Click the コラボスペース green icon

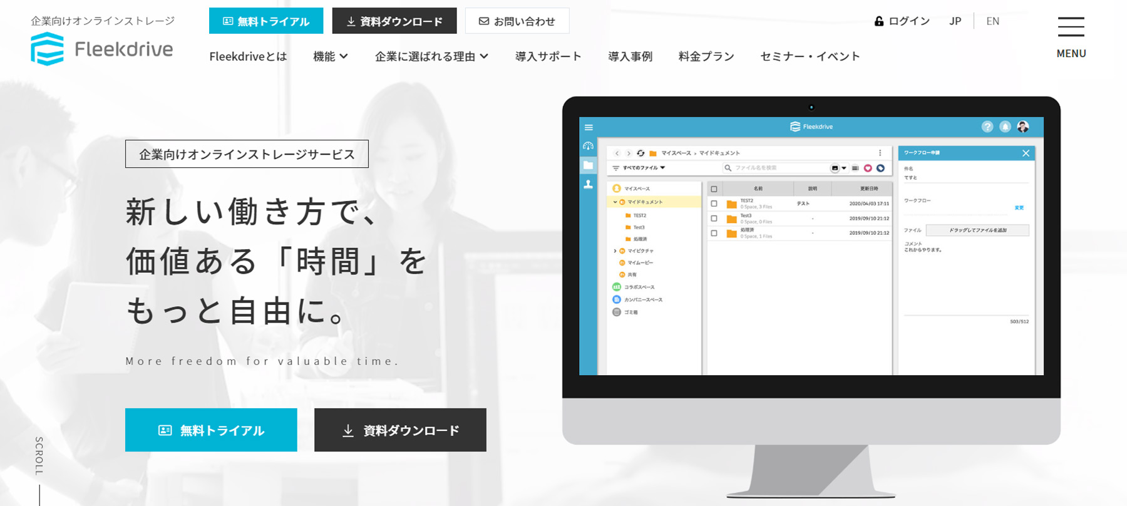tap(617, 287)
